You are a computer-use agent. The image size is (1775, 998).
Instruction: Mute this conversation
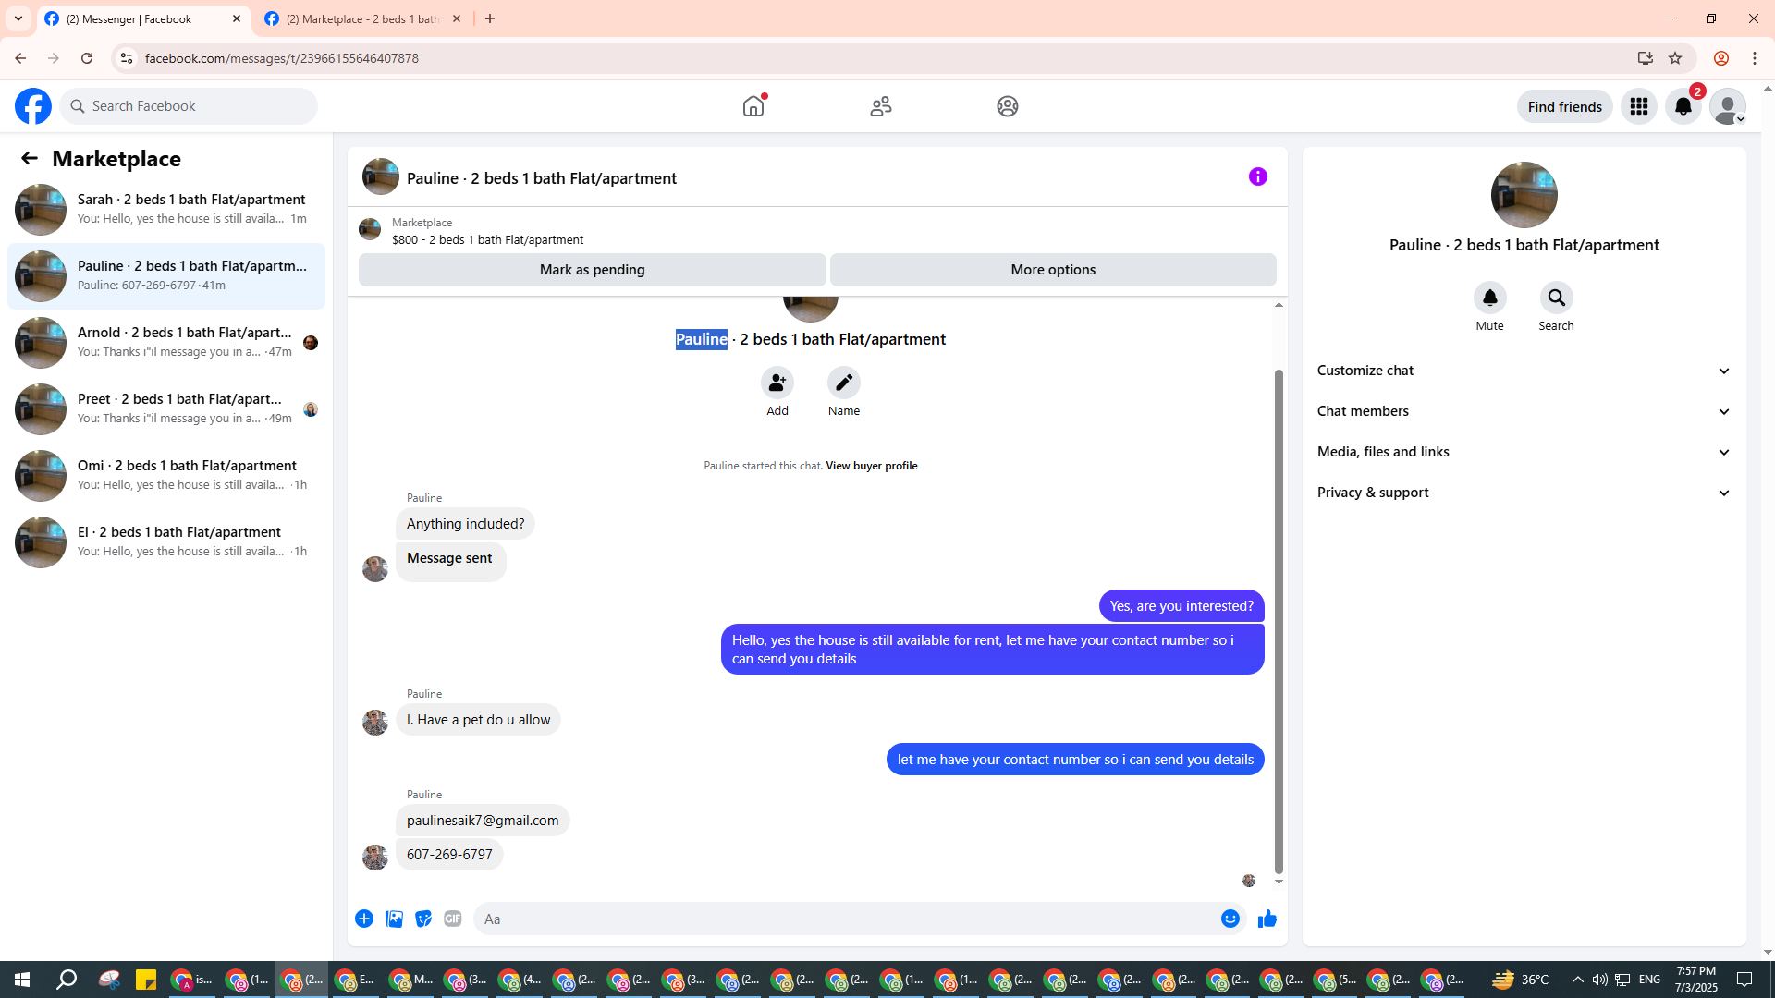(x=1489, y=298)
